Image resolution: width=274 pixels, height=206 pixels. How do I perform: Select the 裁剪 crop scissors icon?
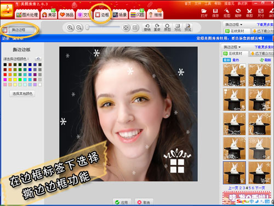pyautogui.click(x=249, y=13)
